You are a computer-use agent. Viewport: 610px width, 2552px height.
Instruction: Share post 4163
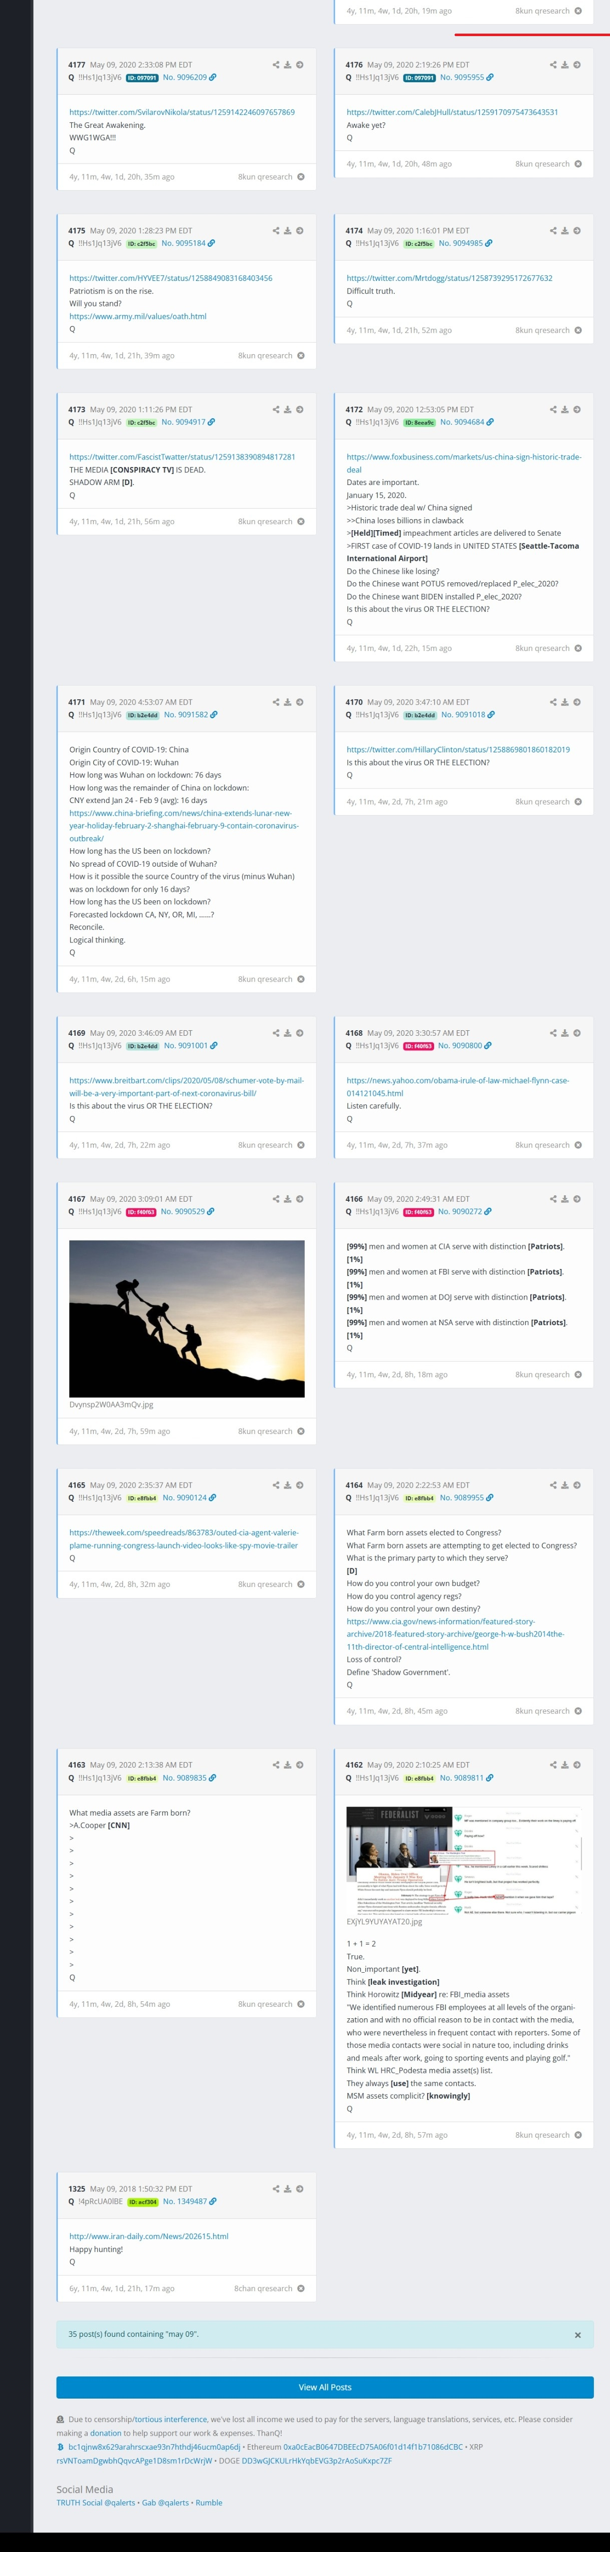pos(276,1765)
